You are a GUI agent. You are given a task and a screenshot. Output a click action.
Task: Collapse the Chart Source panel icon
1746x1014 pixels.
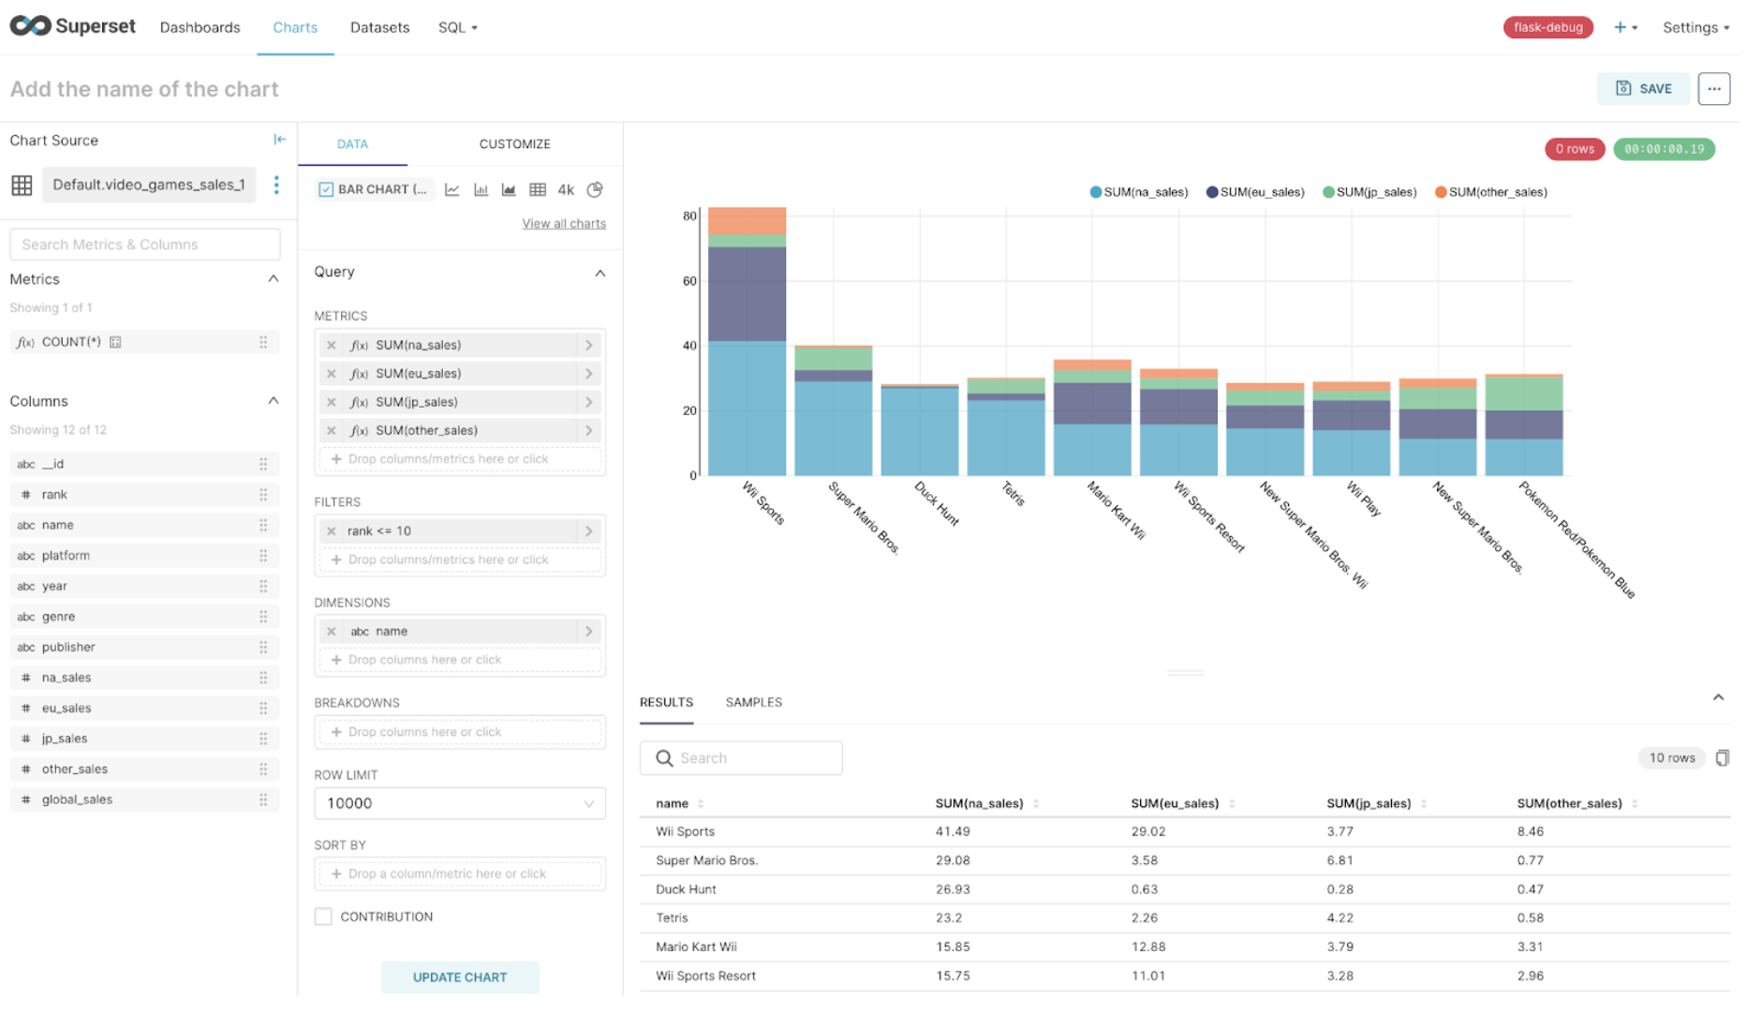coord(279,140)
